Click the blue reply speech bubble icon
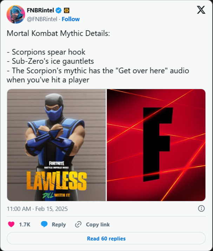Screen dimensions: 213x251 coord(44,224)
